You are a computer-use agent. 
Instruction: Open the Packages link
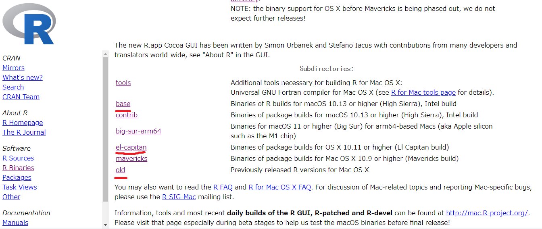click(x=17, y=177)
